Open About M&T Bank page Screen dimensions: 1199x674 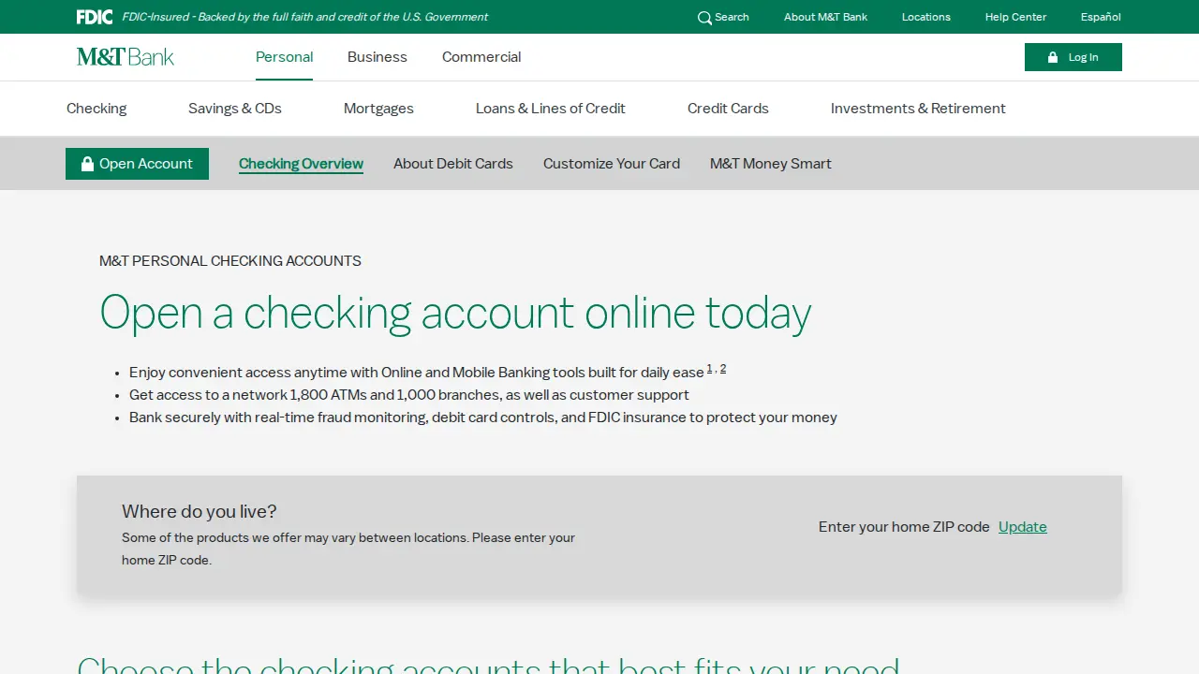pyautogui.click(x=825, y=17)
